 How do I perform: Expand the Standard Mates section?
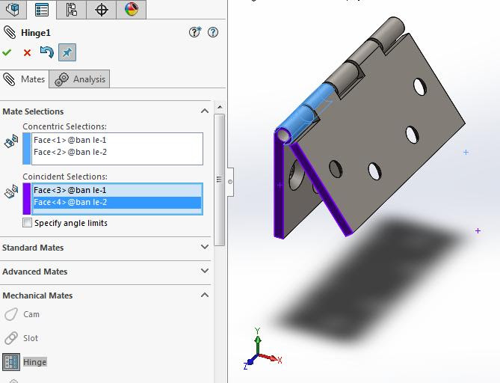[205, 247]
